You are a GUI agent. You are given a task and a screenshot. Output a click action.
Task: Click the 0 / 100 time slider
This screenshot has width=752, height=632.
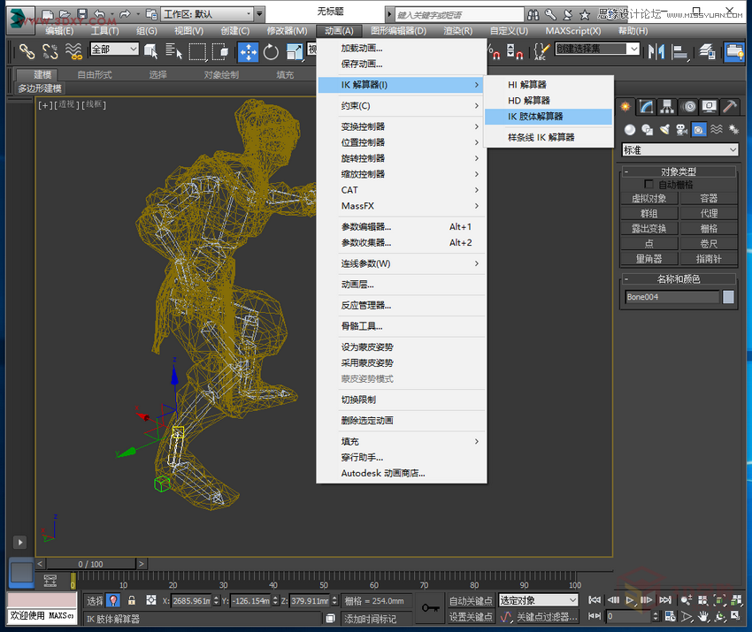[x=90, y=564]
